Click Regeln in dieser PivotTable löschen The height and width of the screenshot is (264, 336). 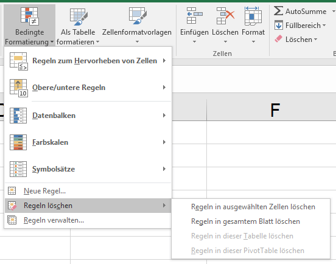(251, 251)
